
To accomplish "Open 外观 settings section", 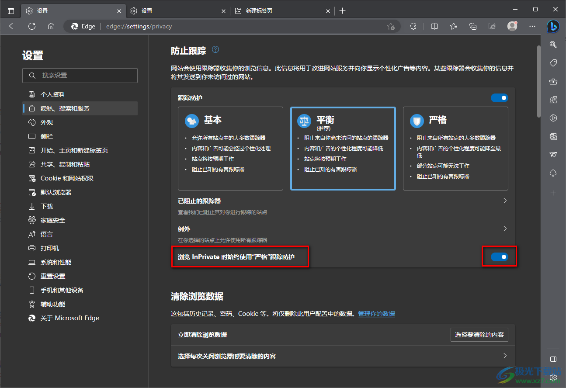I will tap(80, 122).
